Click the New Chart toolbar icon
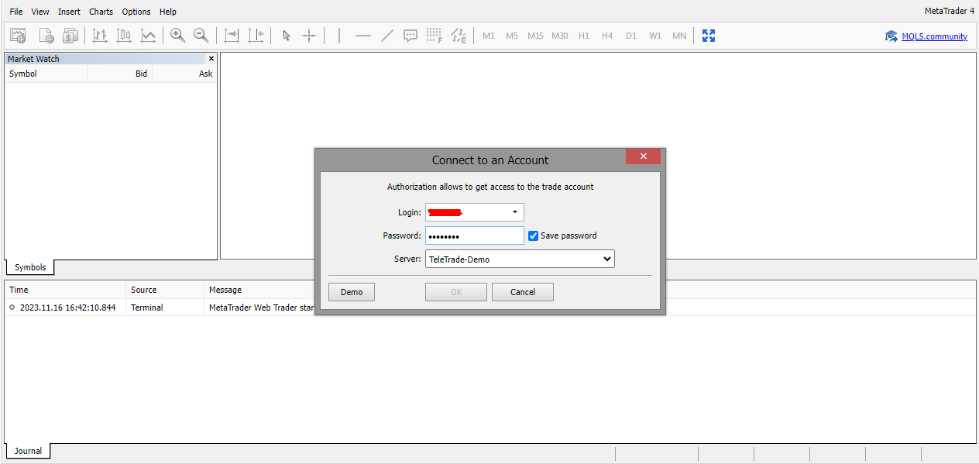The height and width of the screenshot is (464, 979). (x=18, y=35)
